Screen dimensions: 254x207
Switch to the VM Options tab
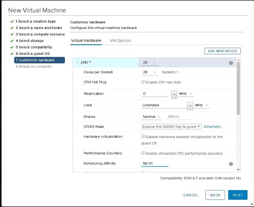[120, 41]
